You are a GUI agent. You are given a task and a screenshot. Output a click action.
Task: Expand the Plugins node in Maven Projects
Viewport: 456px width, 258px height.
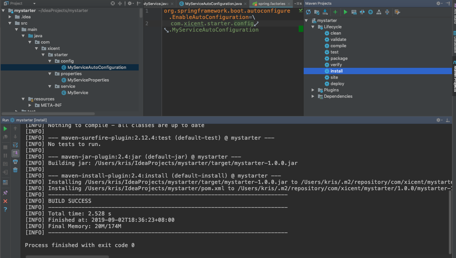[313, 90]
